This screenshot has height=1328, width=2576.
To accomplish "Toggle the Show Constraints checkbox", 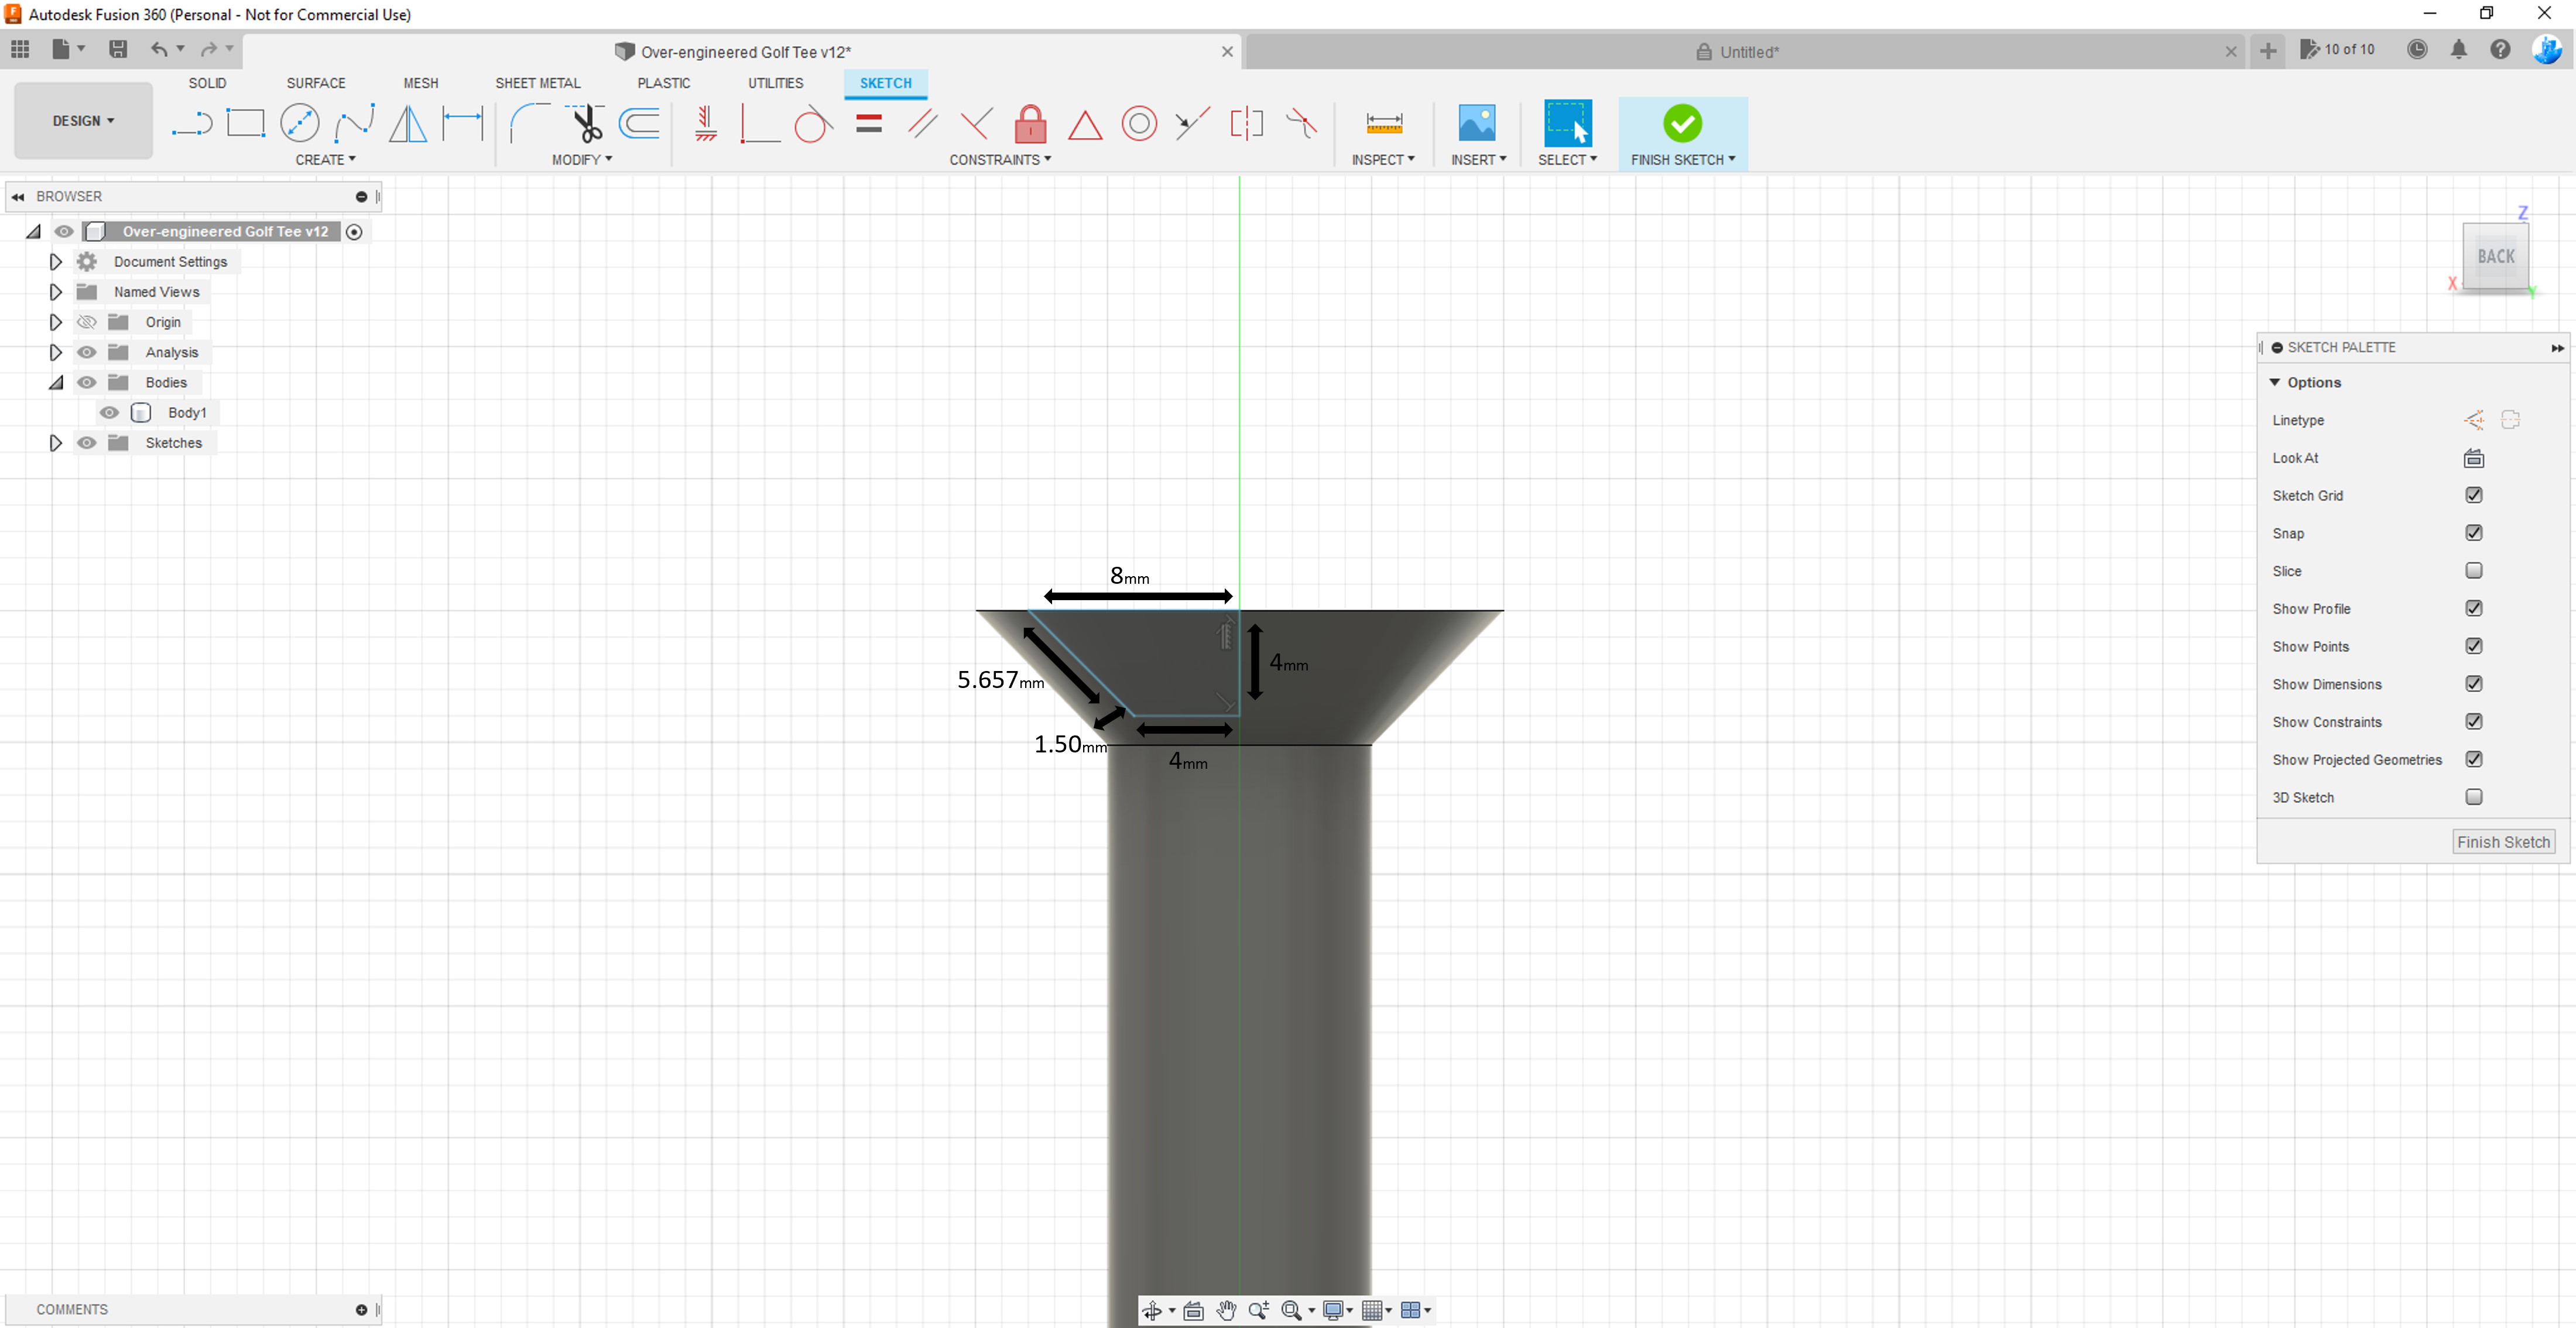I will (x=2473, y=721).
